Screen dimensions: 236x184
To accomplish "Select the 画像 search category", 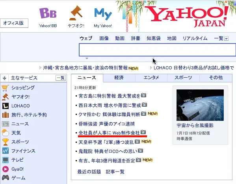I will pos(104,38).
